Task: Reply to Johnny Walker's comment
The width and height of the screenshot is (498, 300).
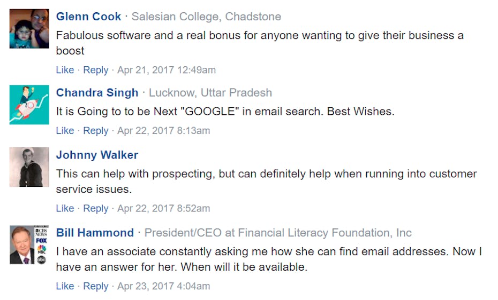Action: click(96, 208)
